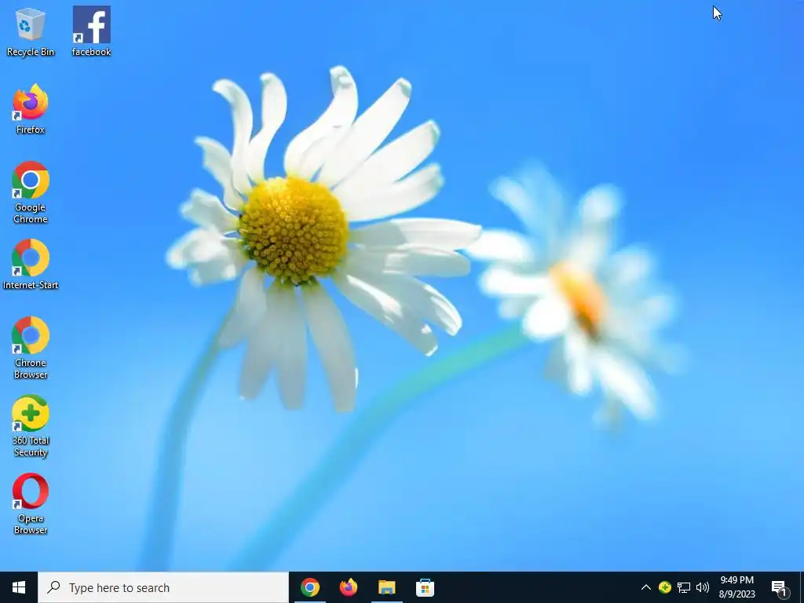The height and width of the screenshot is (603, 804).
Task: Open the Windows Start menu
Action: 19,587
